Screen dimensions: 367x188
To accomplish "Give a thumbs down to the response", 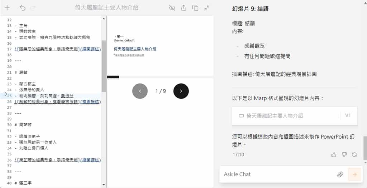I will pyautogui.click(x=344, y=154).
